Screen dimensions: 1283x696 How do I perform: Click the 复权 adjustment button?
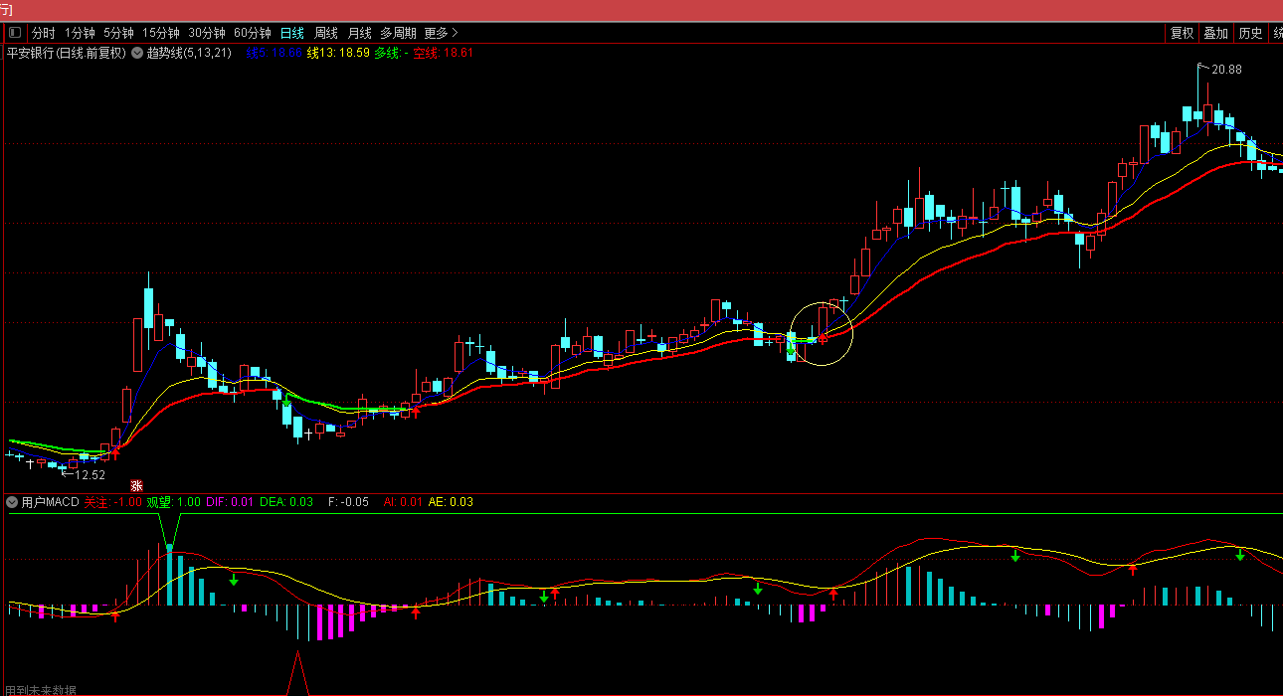click(x=1182, y=33)
